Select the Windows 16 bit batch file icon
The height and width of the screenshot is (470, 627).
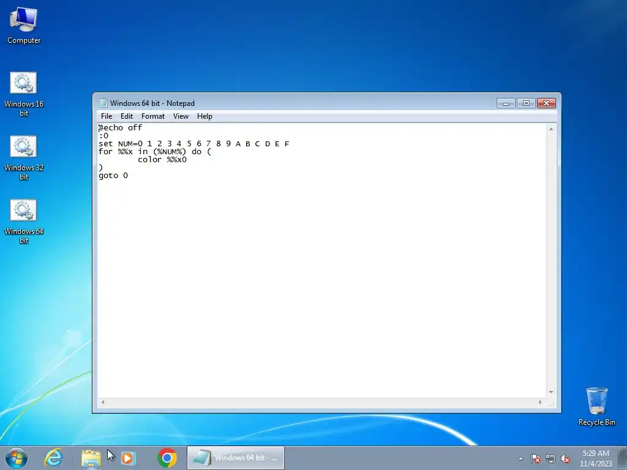[x=24, y=94]
